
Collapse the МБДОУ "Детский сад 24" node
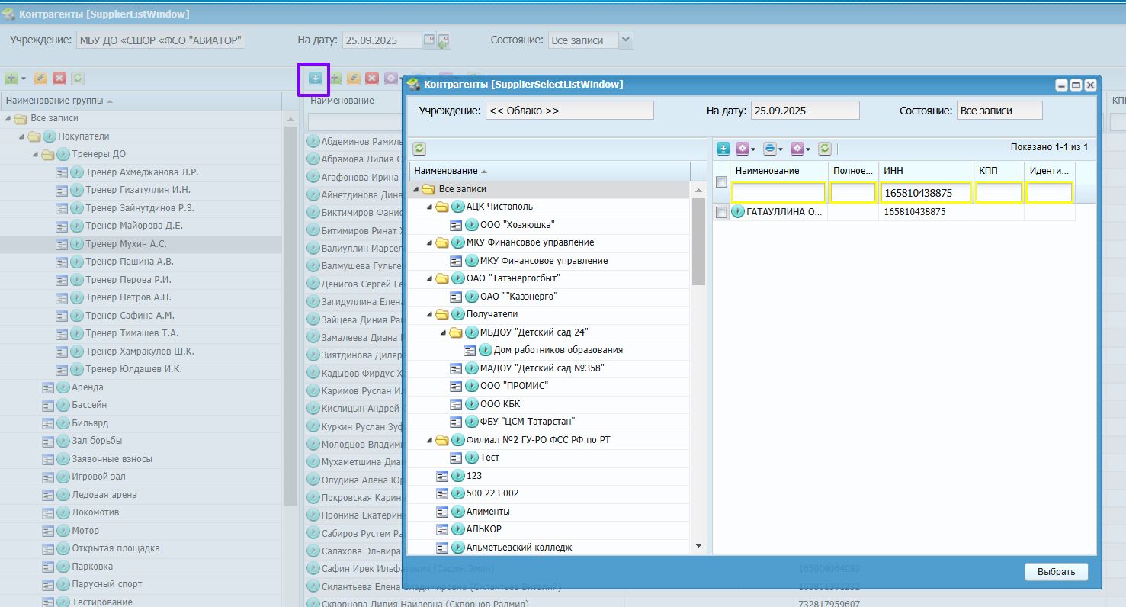click(444, 332)
